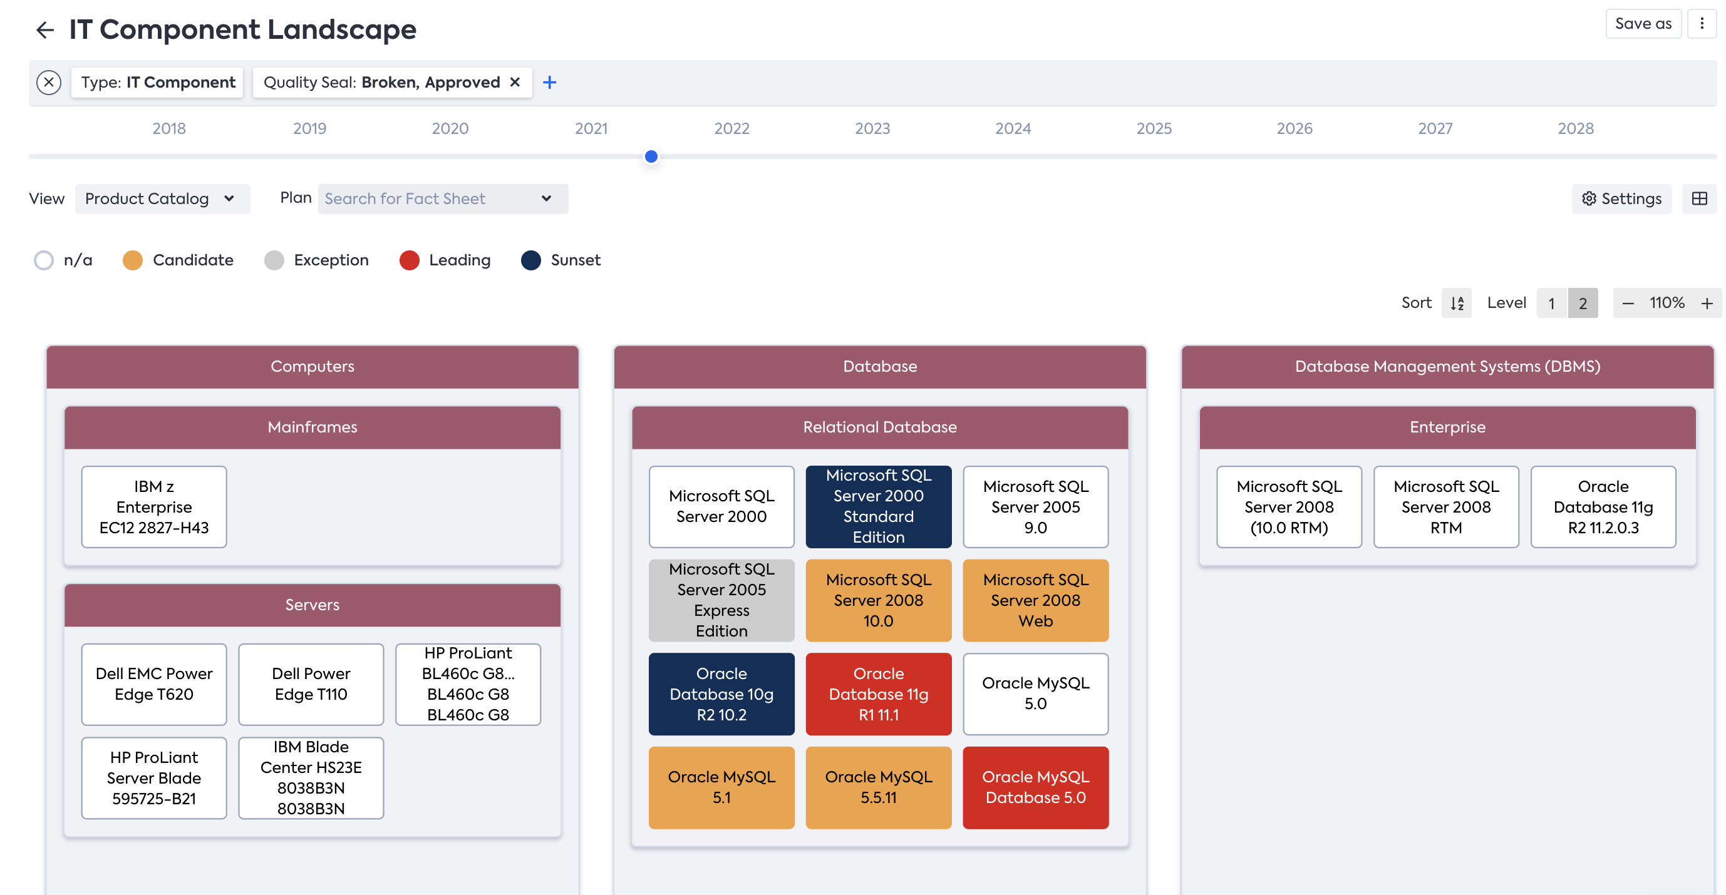Remove the Quality Seal filter
The image size is (1726, 895).
(515, 83)
